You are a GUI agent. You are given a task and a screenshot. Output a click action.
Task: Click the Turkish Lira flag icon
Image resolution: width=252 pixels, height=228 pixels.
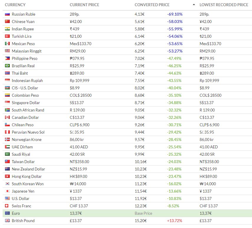tap(7, 37)
